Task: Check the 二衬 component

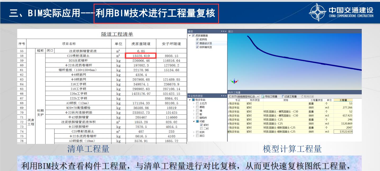Action: tap(201, 129)
